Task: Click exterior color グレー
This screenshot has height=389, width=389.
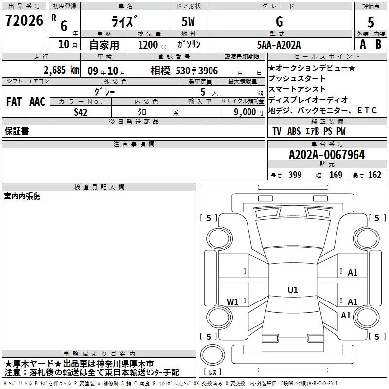Action: coord(105,92)
